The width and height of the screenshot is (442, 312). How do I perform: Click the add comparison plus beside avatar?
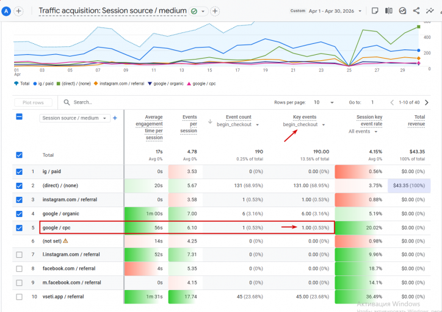pyautogui.click(x=18, y=11)
